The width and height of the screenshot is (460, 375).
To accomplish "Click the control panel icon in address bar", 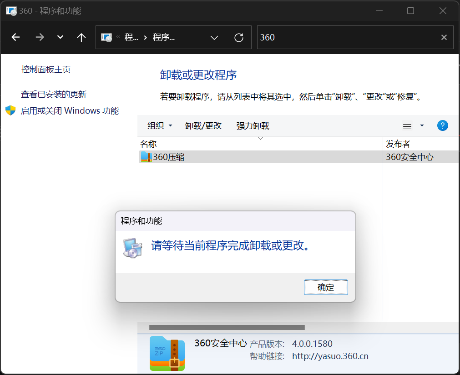I will (x=106, y=37).
